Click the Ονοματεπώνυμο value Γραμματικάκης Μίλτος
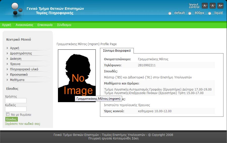 [x=153, y=59]
